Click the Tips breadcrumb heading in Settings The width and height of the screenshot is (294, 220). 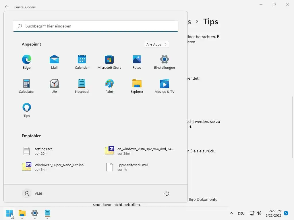pos(210,22)
